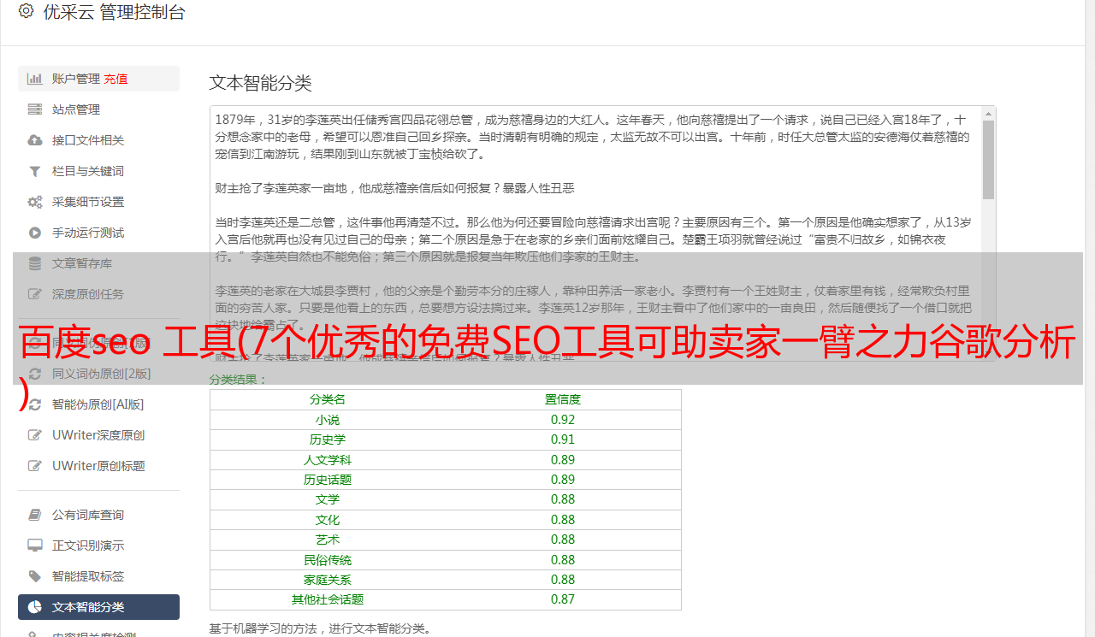Select the active 文本智能分类 menu item

coord(98,607)
